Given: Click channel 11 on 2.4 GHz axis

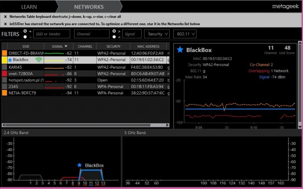Looking at the screenshot, I should coord(91,183).
